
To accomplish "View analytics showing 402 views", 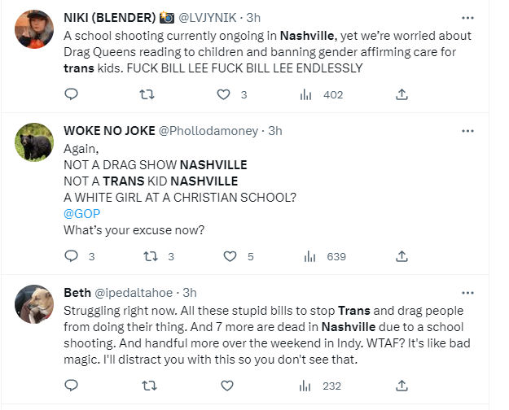I will coord(322,94).
